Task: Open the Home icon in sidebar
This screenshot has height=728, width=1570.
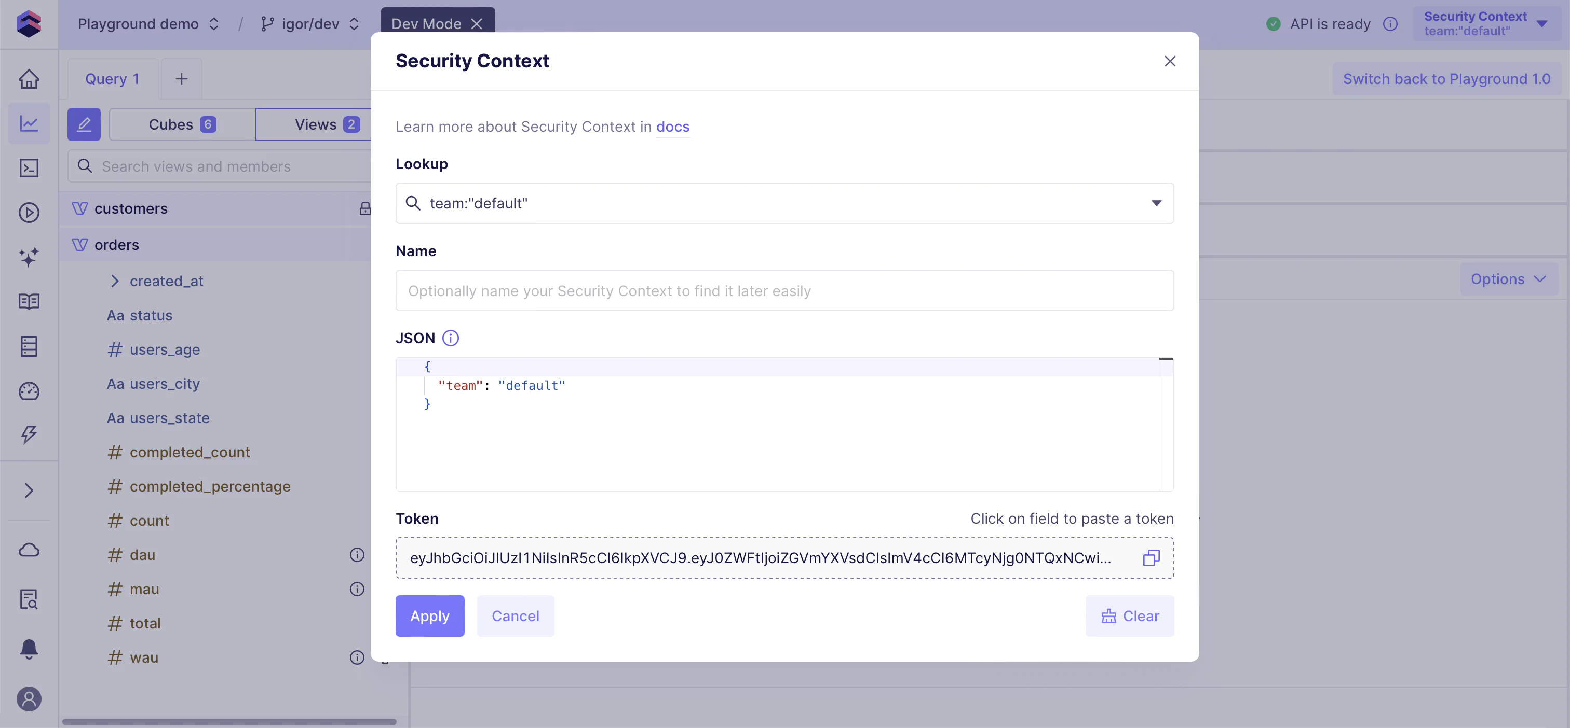Action: click(29, 78)
